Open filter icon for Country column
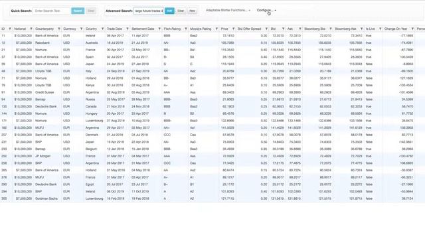This screenshot has width=425, height=239. click(102, 29)
